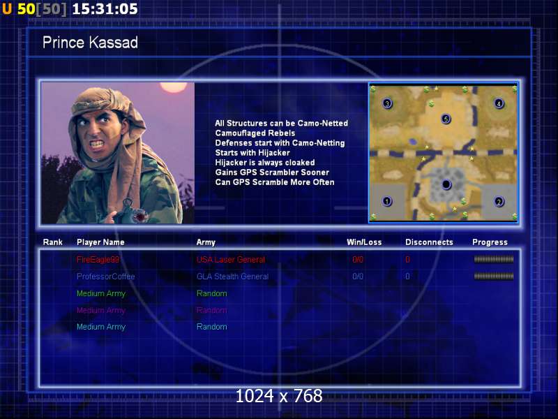Click 'Can GPS Scramble More Often' line
This screenshot has width=558, height=419.
(275, 182)
